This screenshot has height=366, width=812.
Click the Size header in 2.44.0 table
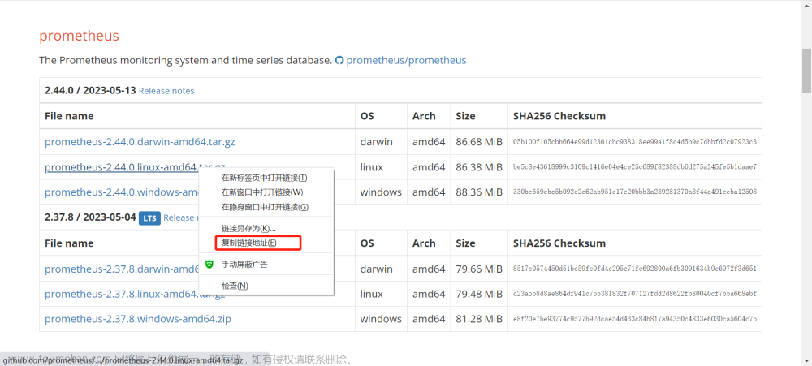pos(465,117)
